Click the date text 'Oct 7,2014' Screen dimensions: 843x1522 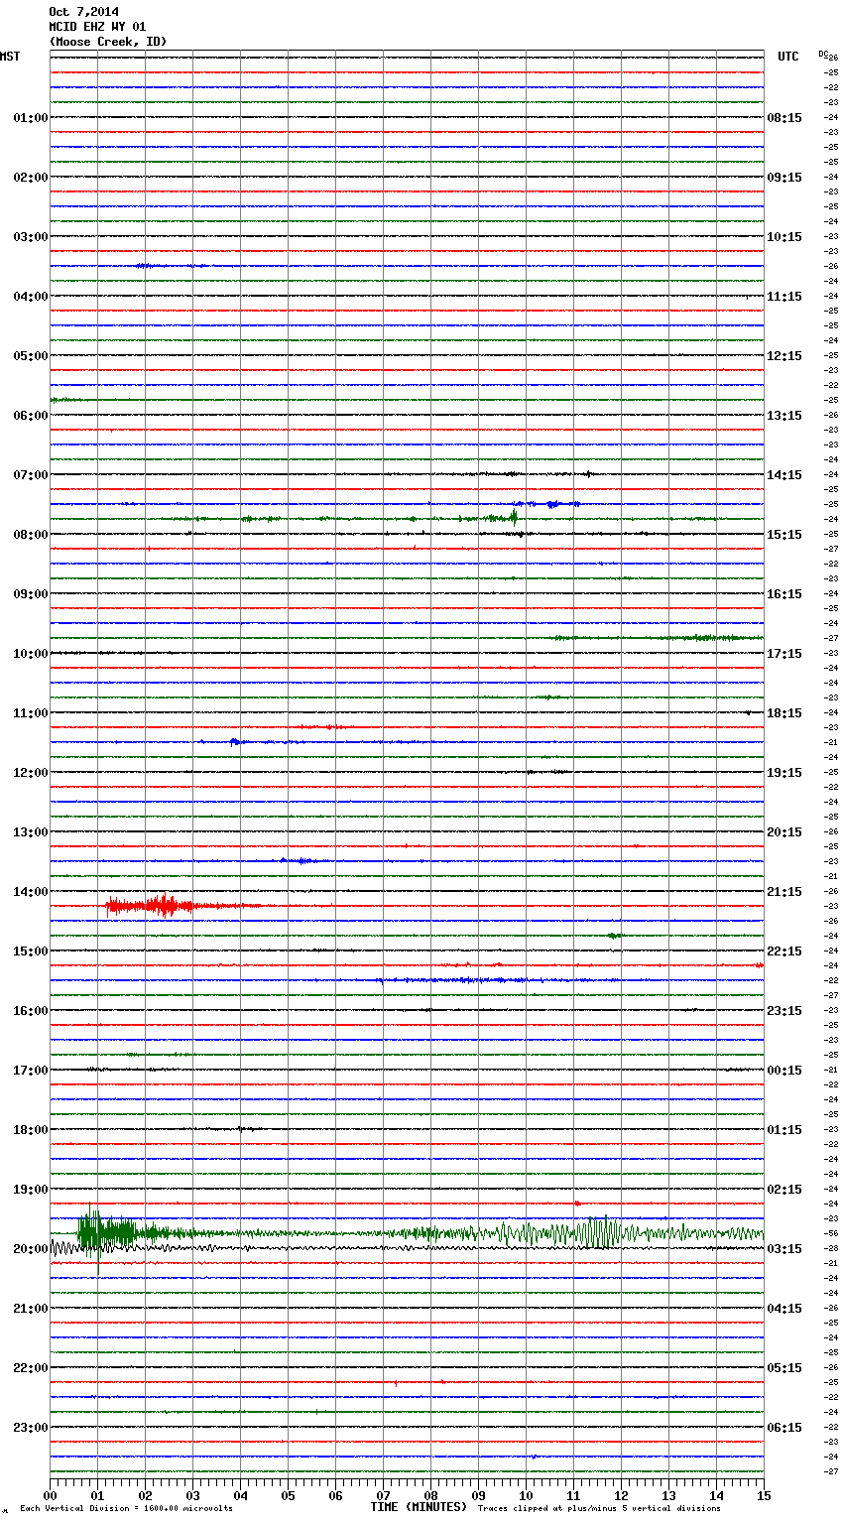pos(83,12)
